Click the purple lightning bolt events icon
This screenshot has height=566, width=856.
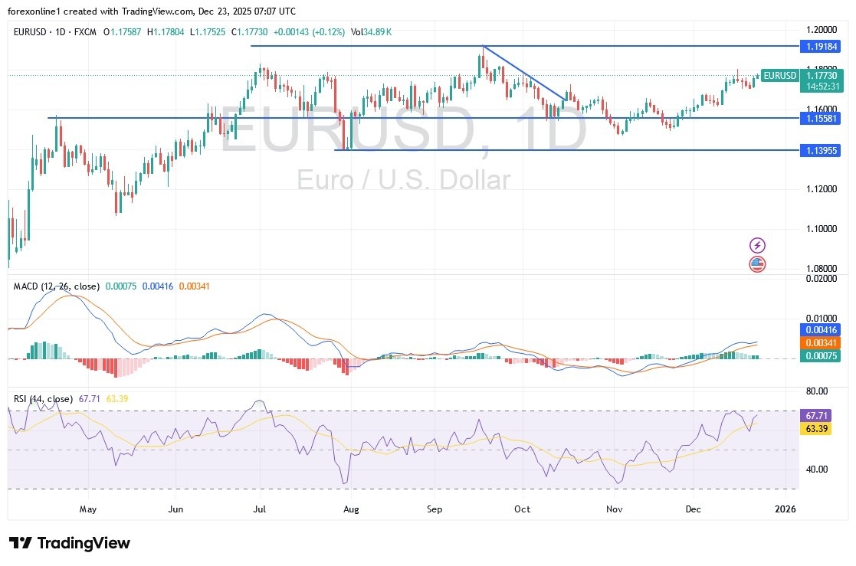(x=757, y=245)
